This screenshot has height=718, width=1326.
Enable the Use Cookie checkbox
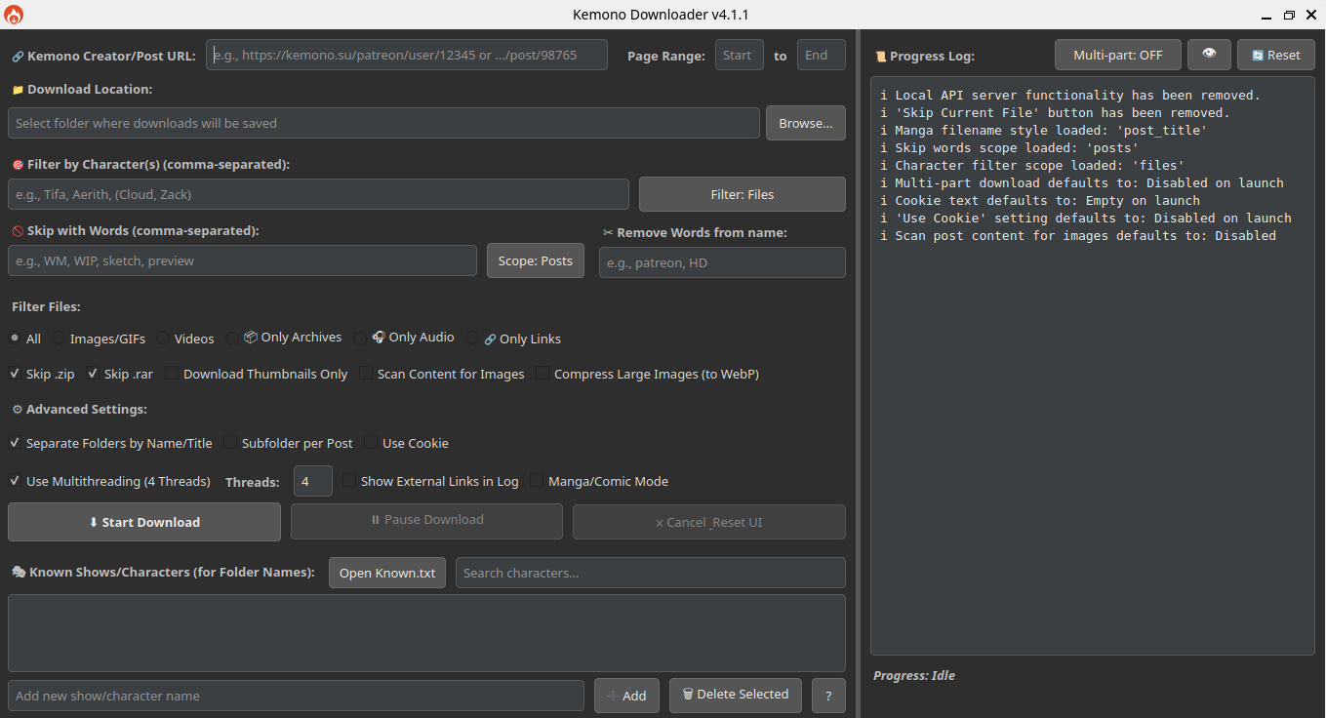point(372,443)
